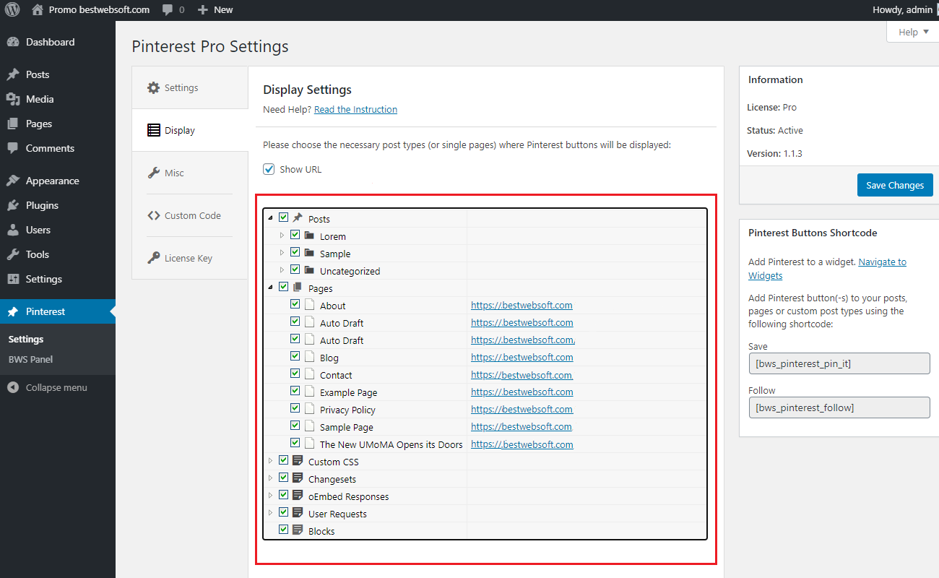Open URL link for The New UMoMA page
Image resolution: width=939 pixels, height=578 pixels.
pyautogui.click(x=522, y=444)
